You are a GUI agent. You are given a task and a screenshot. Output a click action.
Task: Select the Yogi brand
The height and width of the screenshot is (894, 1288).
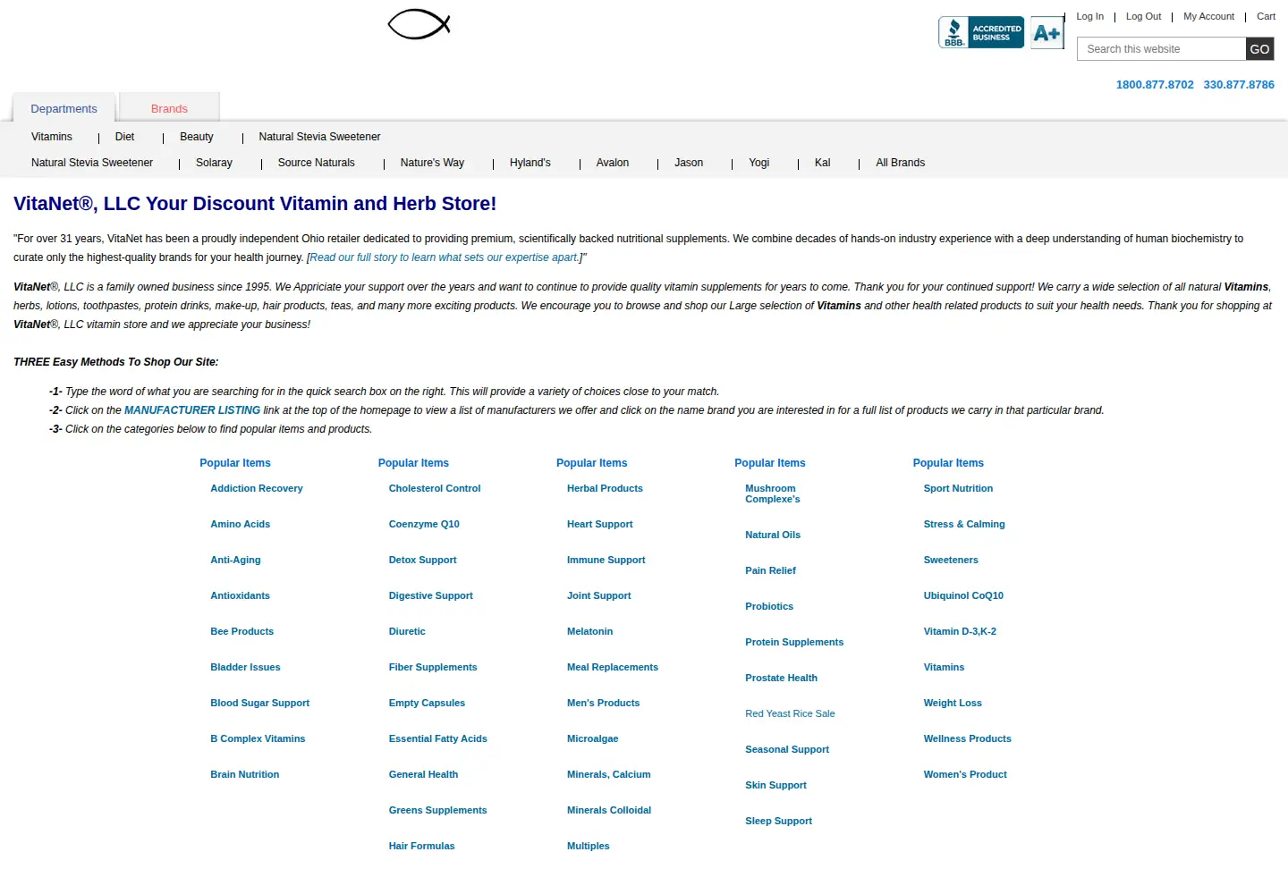click(x=758, y=163)
